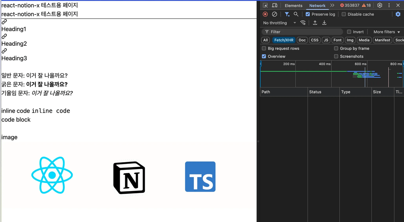Select the Font request type filter
This screenshot has width=404, height=222.
pyautogui.click(x=338, y=40)
